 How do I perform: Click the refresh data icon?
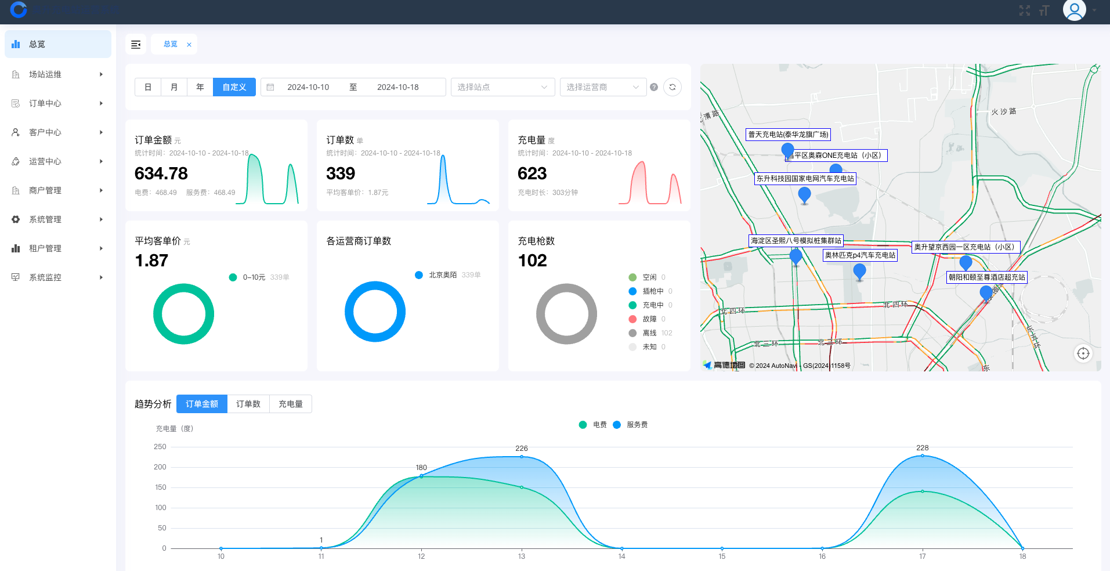point(672,87)
